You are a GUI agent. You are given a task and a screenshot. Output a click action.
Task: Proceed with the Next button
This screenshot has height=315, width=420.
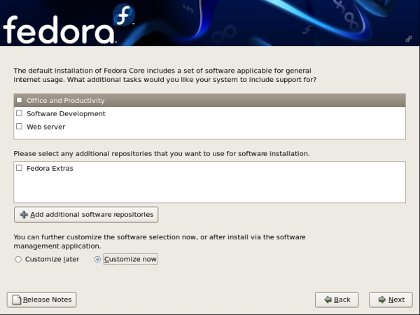pos(391,300)
